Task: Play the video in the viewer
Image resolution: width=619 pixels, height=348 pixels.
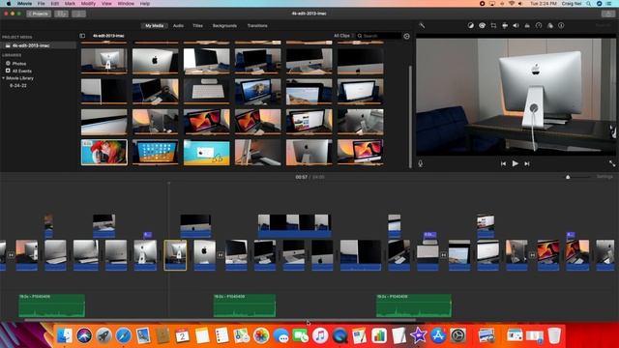Action: pyautogui.click(x=516, y=163)
